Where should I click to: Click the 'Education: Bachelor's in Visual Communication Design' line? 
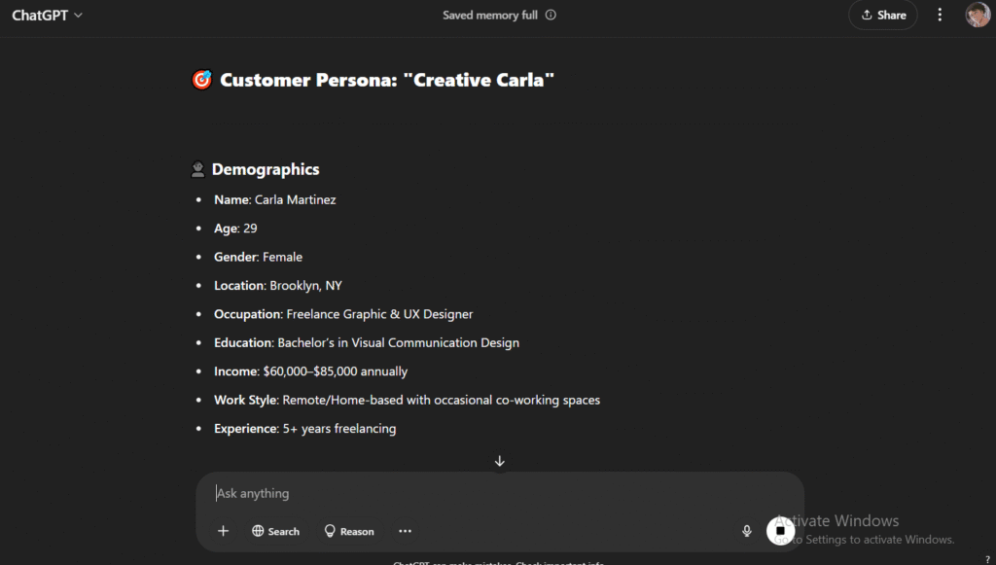click(367, 343)
